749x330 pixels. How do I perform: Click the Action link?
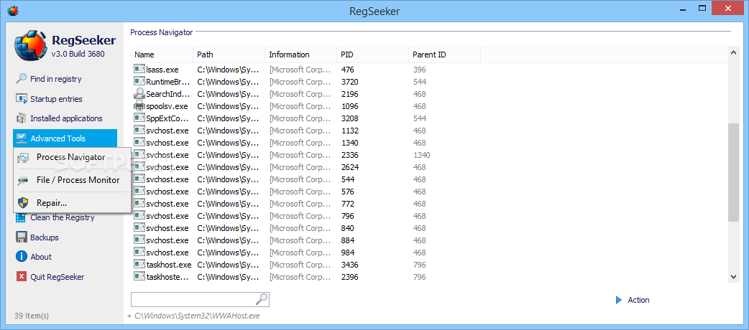tap(638, 300)
